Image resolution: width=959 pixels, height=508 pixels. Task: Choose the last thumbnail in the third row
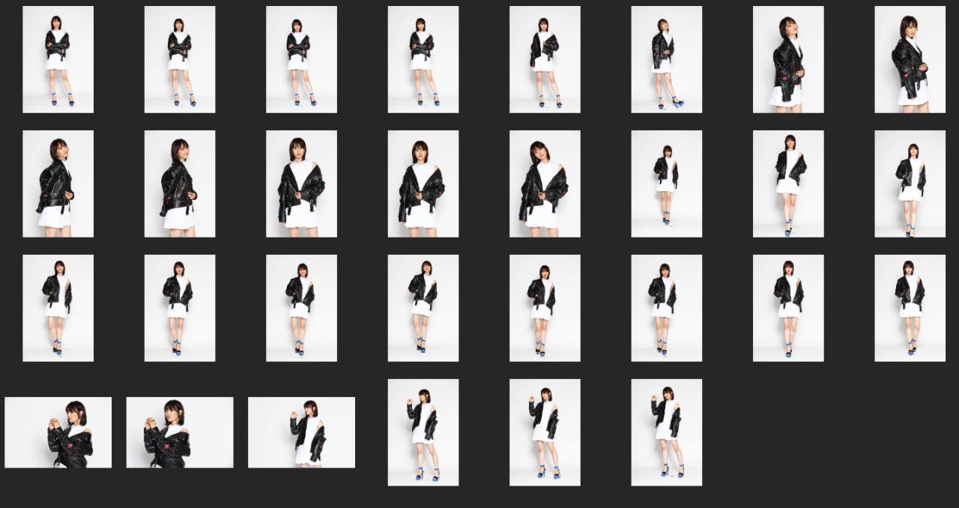pyautogui.click(x=910, y=308)
